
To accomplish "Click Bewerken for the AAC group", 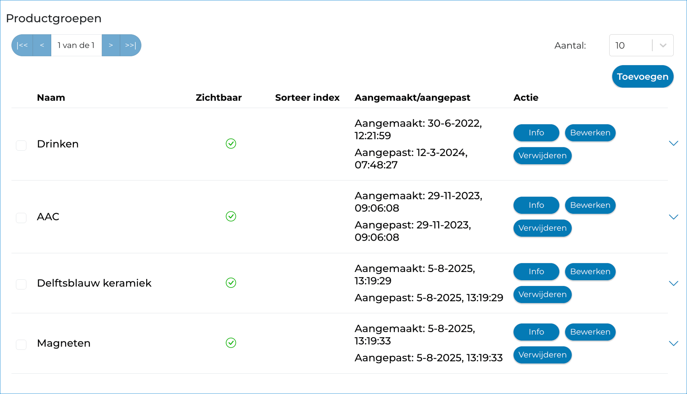I will point(590,205).
